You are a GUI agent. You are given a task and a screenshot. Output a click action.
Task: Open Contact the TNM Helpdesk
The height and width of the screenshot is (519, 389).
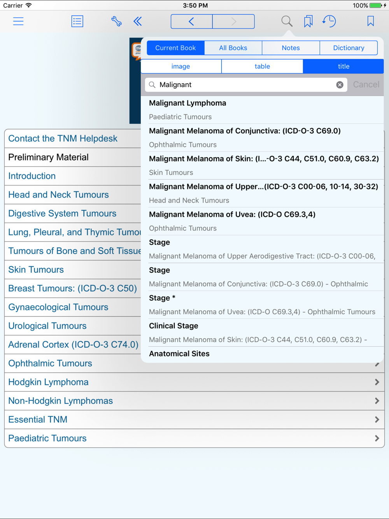73,139
